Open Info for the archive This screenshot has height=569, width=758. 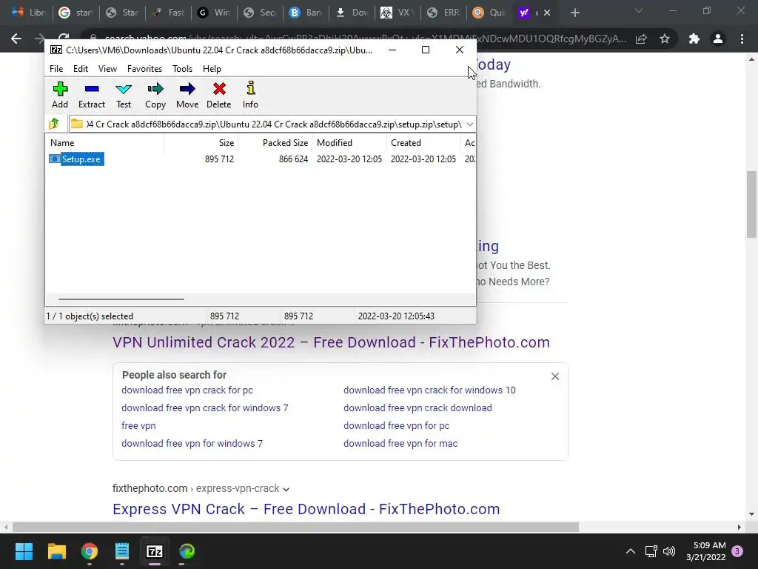[250, 95]
